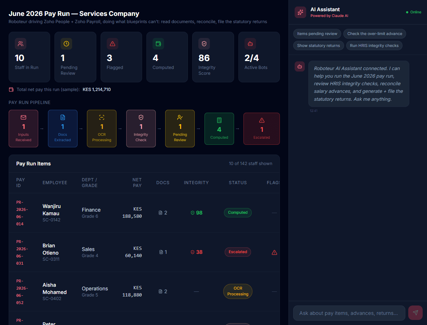Image resolution: width=427 pixels, height=325 pixels.
Task: Click the INTEGRITY column header
Action: [x=196, y=183]
